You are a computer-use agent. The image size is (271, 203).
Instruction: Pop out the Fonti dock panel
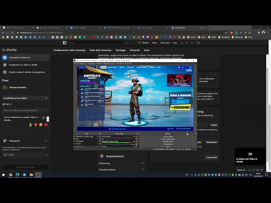point(100,134)
